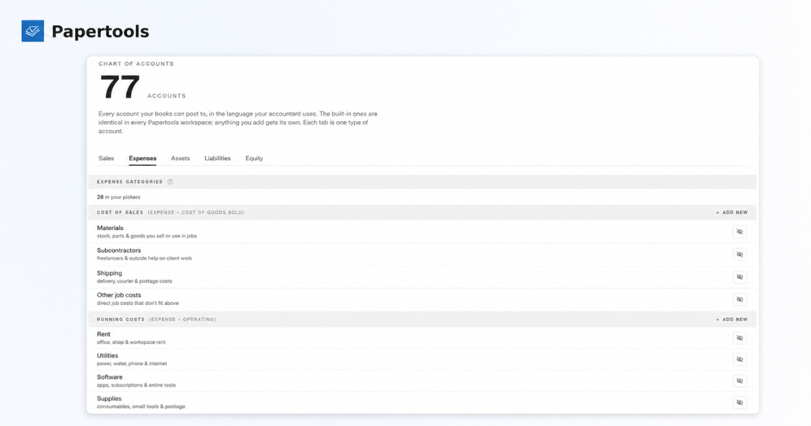The width and height of the screenshot is (811, 426).
Task: Click 'direct job costs that don't fit' description
Action: tap(138, 303)
